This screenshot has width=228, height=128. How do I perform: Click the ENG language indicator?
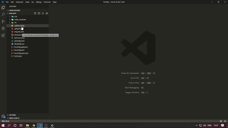209,126
